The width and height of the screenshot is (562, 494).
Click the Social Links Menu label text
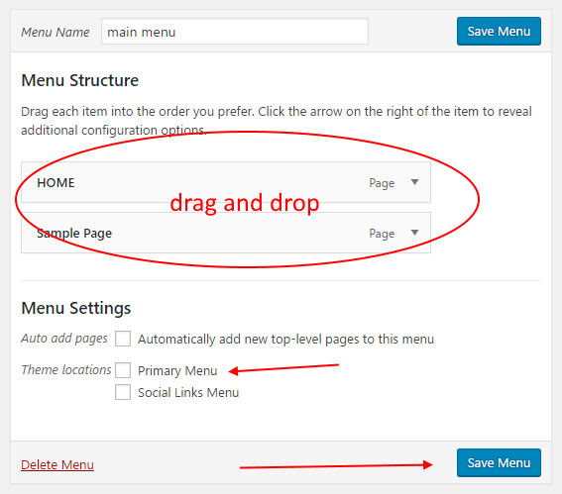pyautogui.click(x=188, y=393)
